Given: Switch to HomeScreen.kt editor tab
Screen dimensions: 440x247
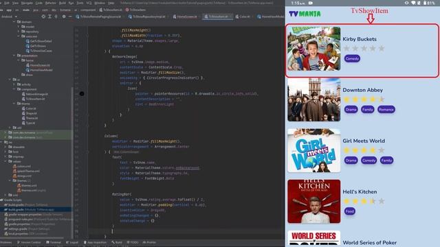Looking at the screenshot, I should 185,16.
